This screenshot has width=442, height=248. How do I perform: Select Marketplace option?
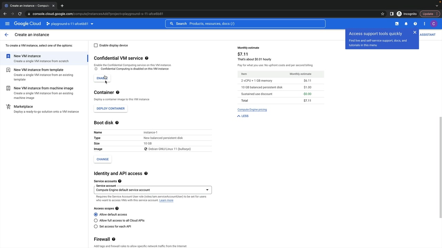tap(44, 109)
